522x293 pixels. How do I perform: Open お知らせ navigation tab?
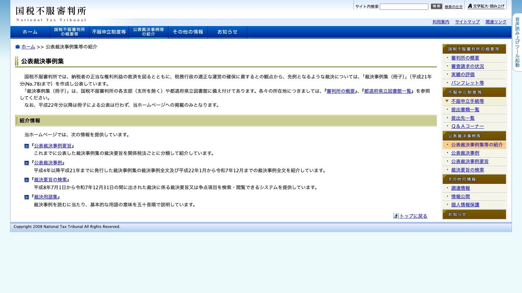(x=227, y=32)
